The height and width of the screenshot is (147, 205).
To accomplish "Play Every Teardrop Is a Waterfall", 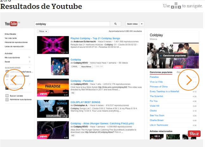I will pyautogui.click(x=164, y=92).
